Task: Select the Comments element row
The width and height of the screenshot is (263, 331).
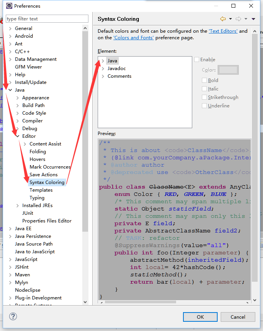Action: point(119,76)
